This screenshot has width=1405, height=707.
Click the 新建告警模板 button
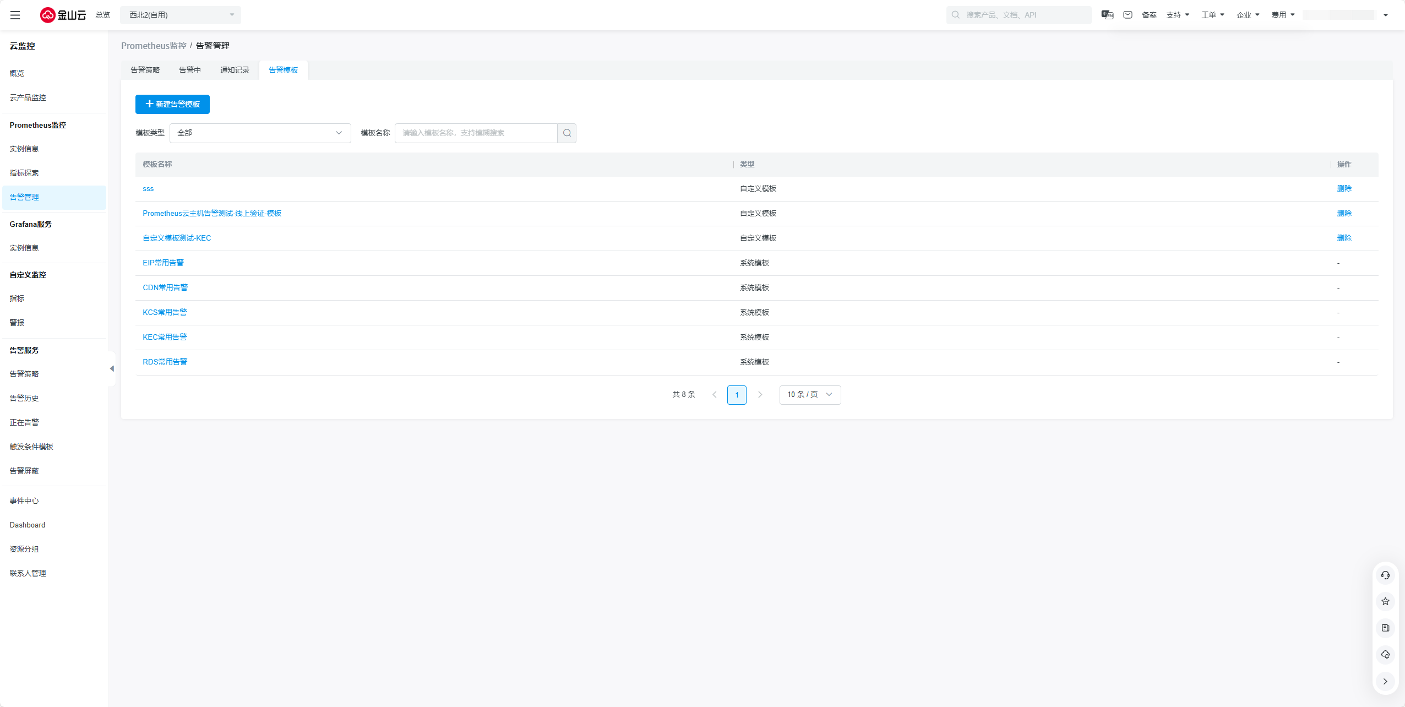pos(172,104)
